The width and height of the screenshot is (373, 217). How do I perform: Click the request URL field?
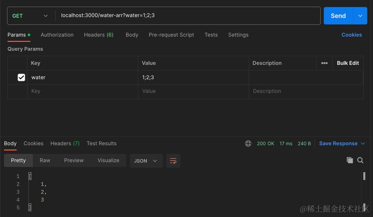coord(188,16)
